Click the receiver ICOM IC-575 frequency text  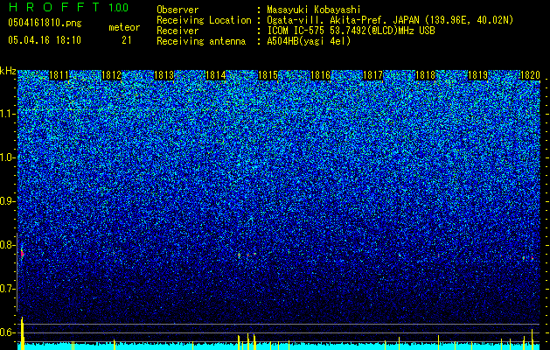click(351, 31)
